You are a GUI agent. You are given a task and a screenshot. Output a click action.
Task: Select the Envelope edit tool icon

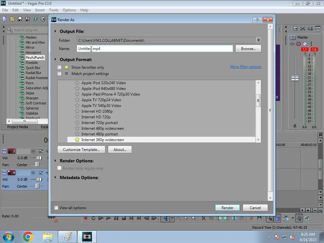click(x=178, y=218)
